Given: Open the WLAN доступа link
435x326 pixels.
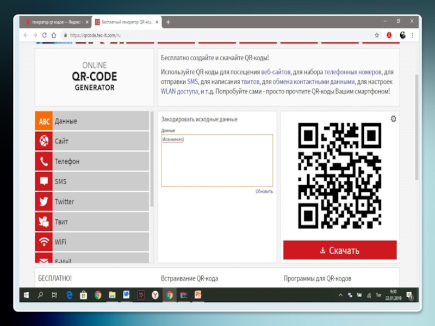Looking at the screenshot, I should [179, 91].
